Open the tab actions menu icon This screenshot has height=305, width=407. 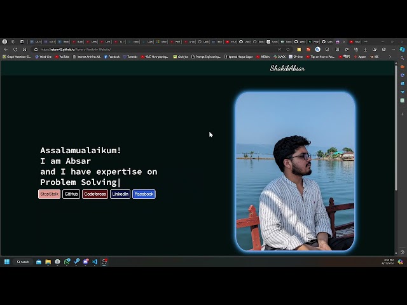[22, 41]
